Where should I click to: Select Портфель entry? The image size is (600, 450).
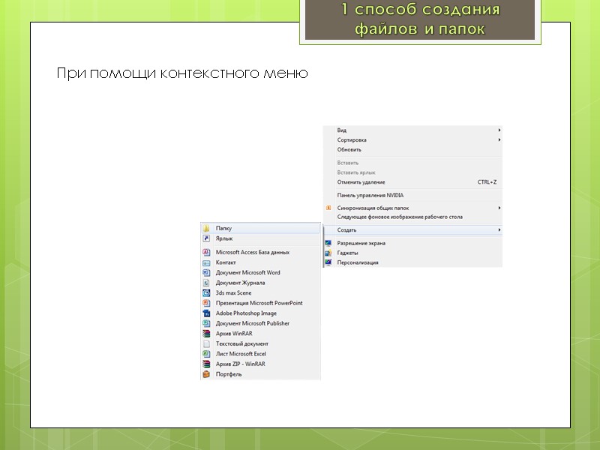coord(260,374)
